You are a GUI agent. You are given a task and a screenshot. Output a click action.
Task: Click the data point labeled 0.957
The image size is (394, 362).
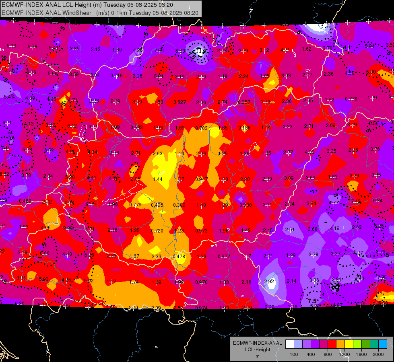pos(244,102)
